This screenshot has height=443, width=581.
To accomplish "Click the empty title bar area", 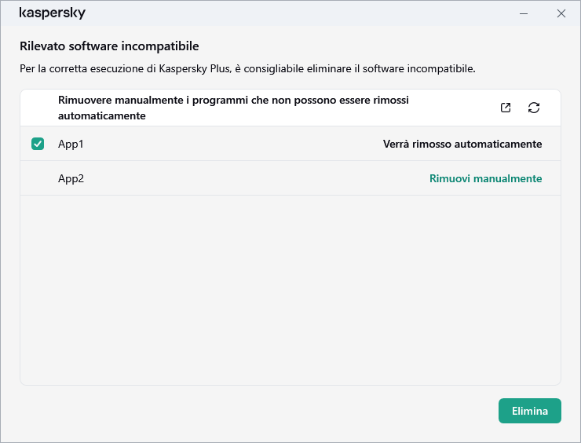I will [x=298, y=13].
